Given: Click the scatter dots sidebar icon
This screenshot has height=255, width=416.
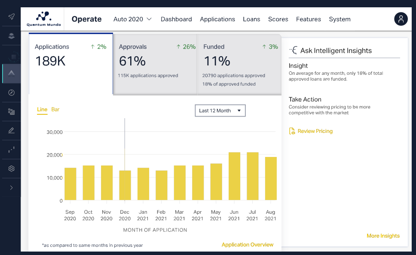Looking at the screenshot, I should click(x=11, y=150).
